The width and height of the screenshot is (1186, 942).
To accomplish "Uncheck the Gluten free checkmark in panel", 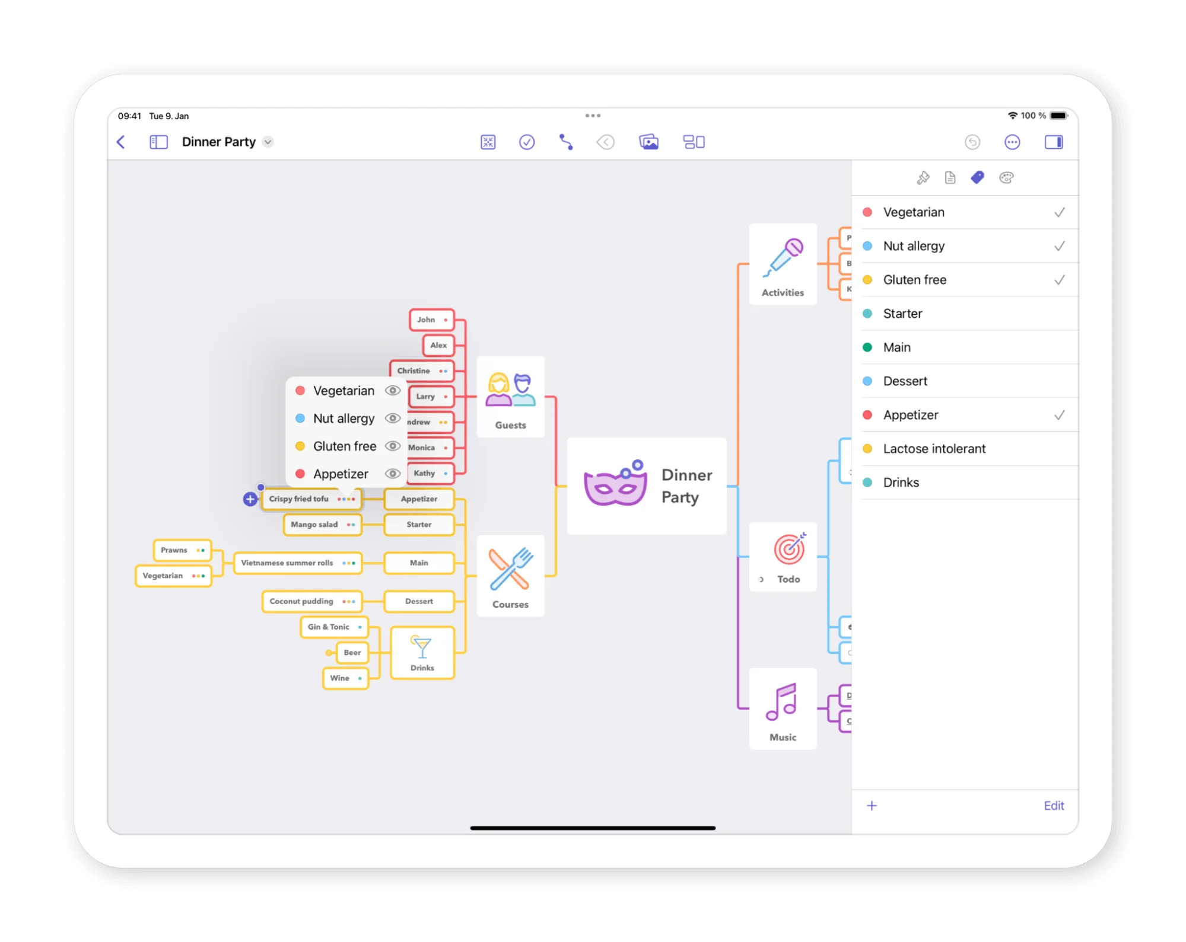I will (1059, 280).
